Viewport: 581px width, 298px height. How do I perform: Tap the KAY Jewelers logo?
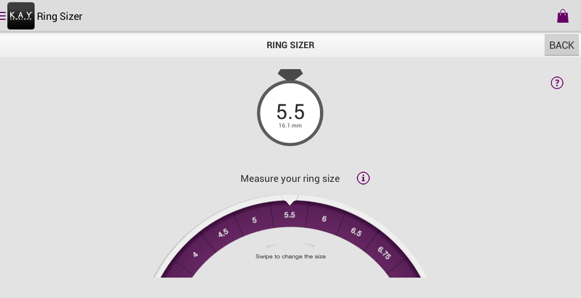point(21,16)
